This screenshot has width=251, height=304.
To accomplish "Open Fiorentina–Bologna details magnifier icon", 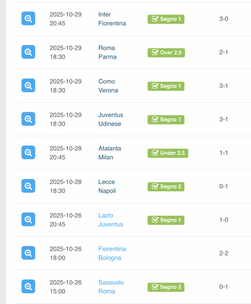I will pyautogui.click(x=28, y=253).
